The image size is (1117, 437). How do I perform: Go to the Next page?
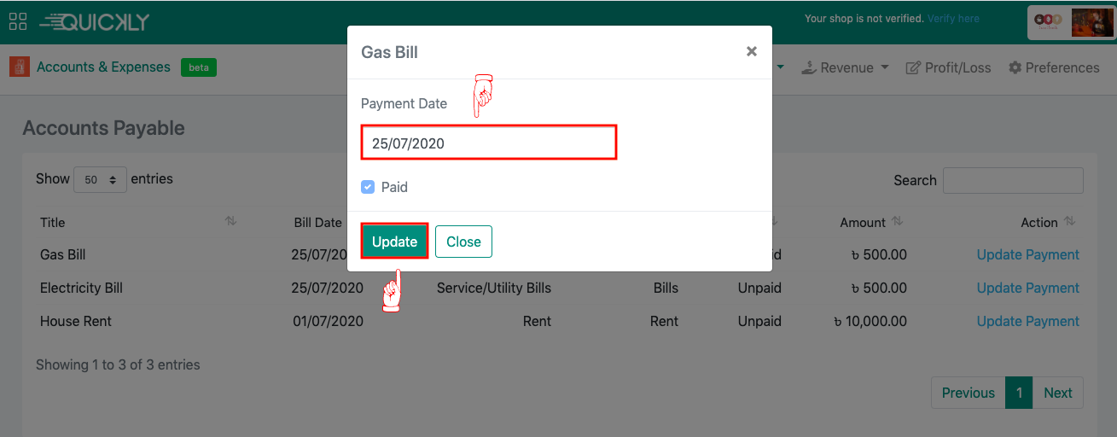point(1057,393)
